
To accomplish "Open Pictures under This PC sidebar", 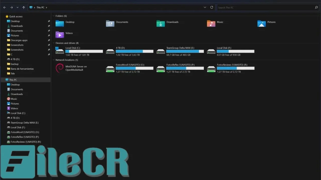I will tap(15, 104).
